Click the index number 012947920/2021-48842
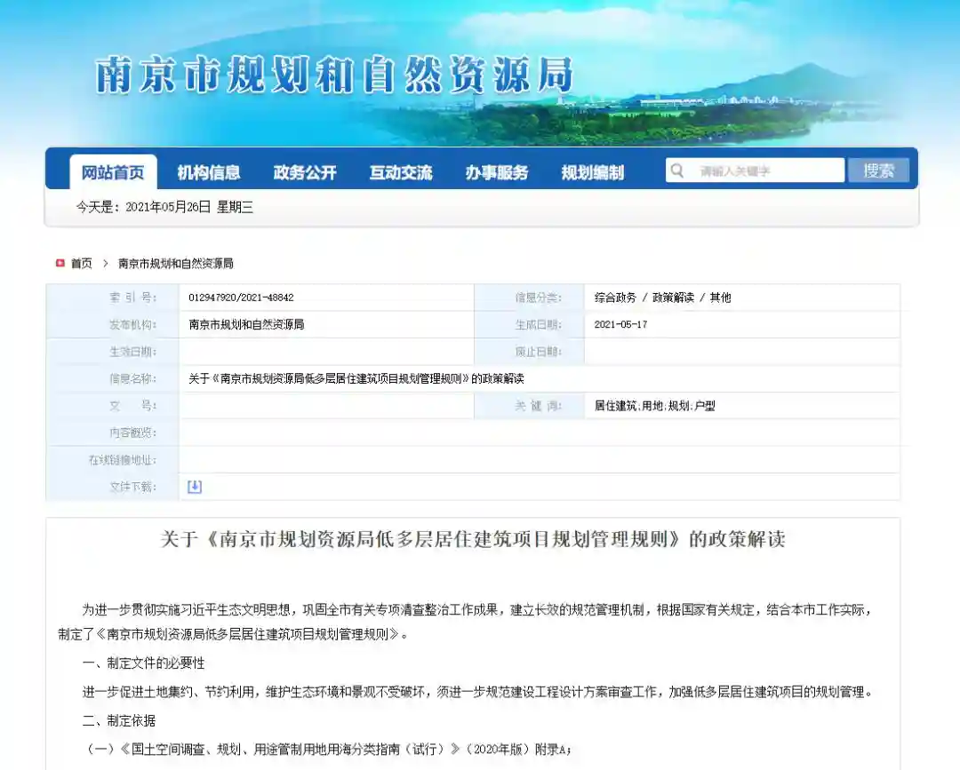The image size is (960, 770). pos(241,298)
